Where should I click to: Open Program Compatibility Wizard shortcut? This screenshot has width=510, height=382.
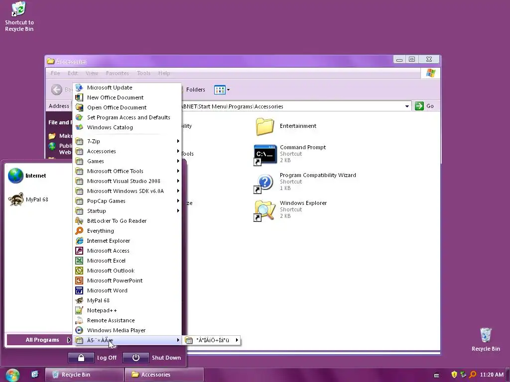tap(304, 182)
